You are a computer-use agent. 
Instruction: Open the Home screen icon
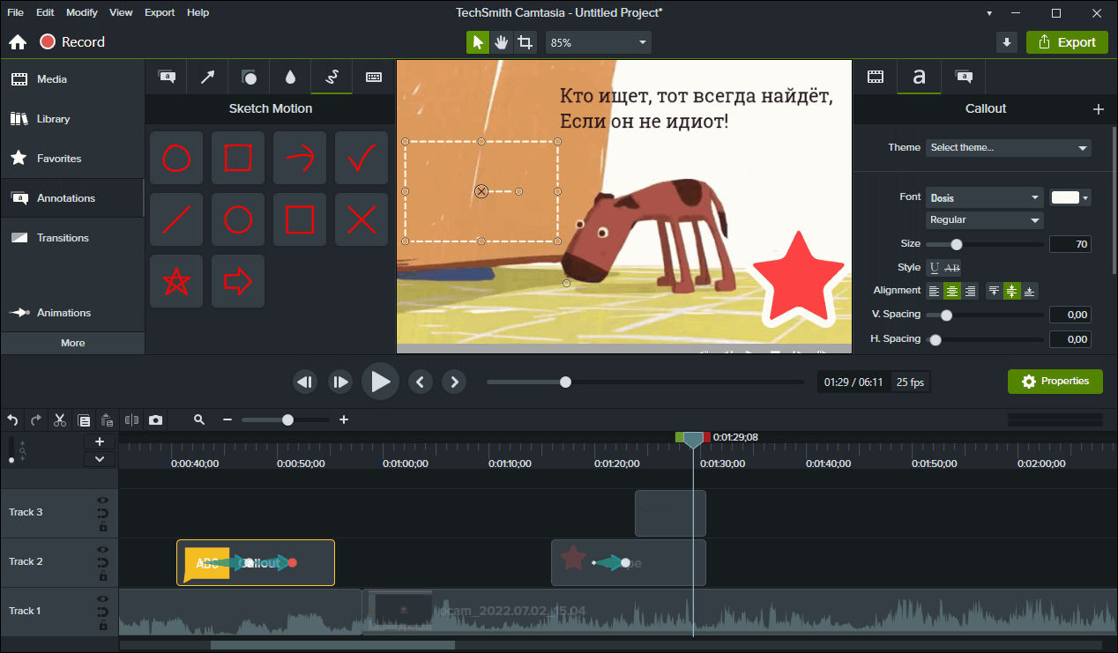18,42
